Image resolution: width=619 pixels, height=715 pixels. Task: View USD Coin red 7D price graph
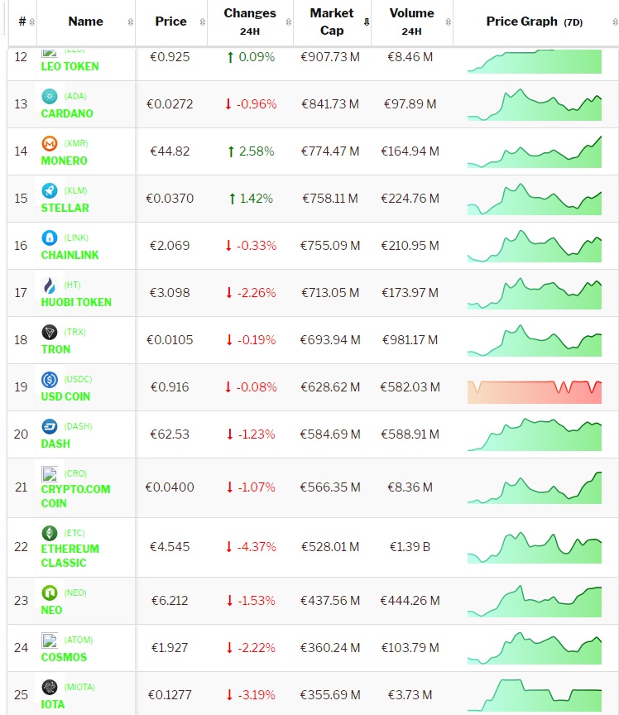(535, 388)
